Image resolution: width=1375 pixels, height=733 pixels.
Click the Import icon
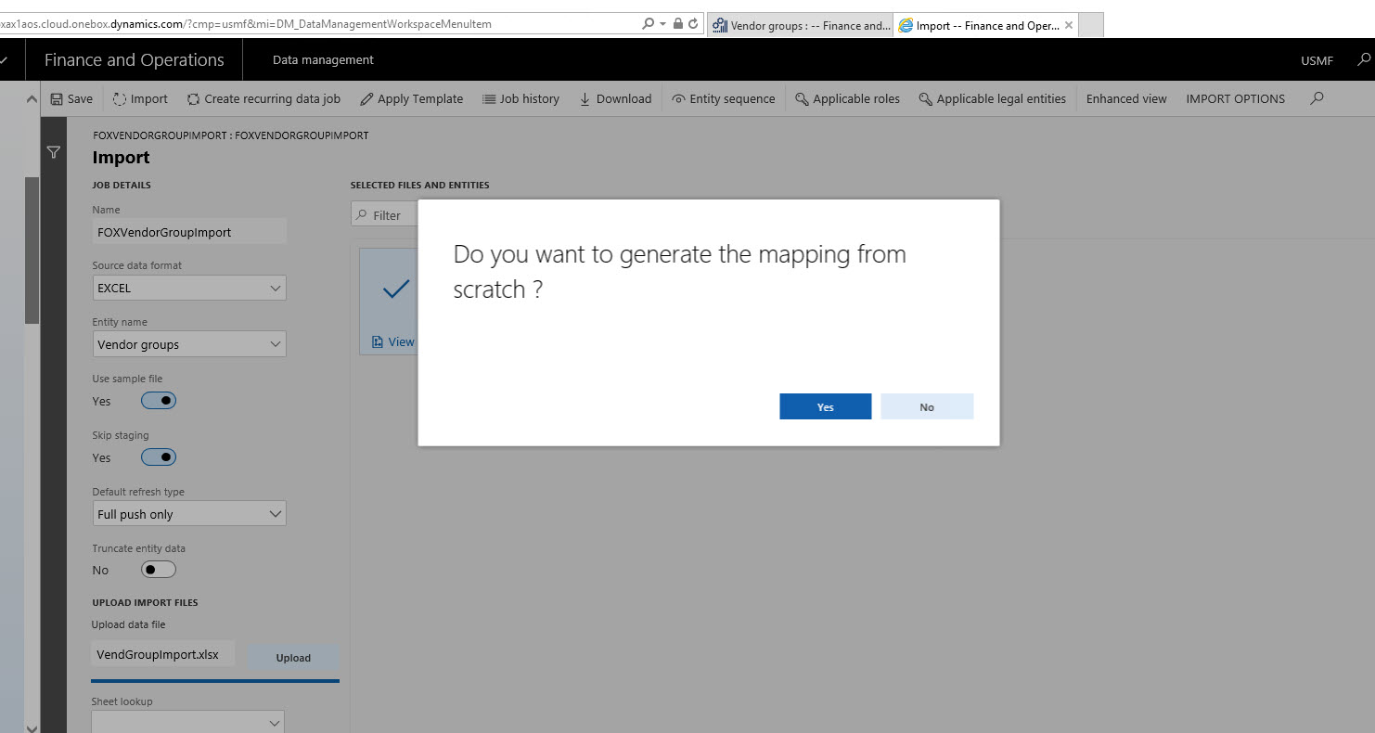140,98
